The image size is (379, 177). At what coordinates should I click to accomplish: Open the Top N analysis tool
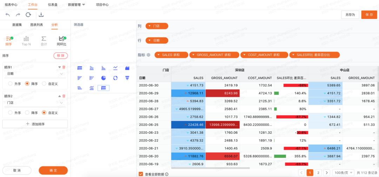(26, 41)
